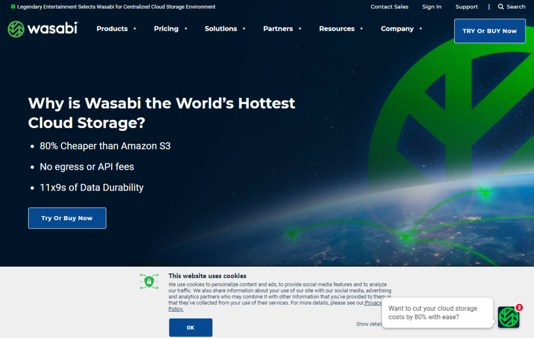The image size is (534, 338).
Task: Click the 'No egress or API fees' bullet
Action: [87, 167]
